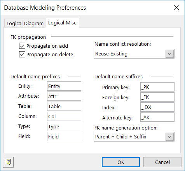
Task: Select the Table prefix input
Action: point(64,106)
